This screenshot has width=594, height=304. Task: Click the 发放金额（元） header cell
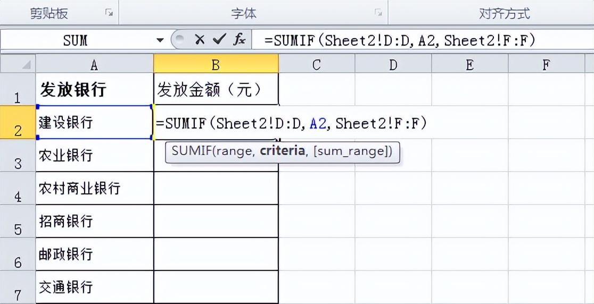tap(216, 90)
